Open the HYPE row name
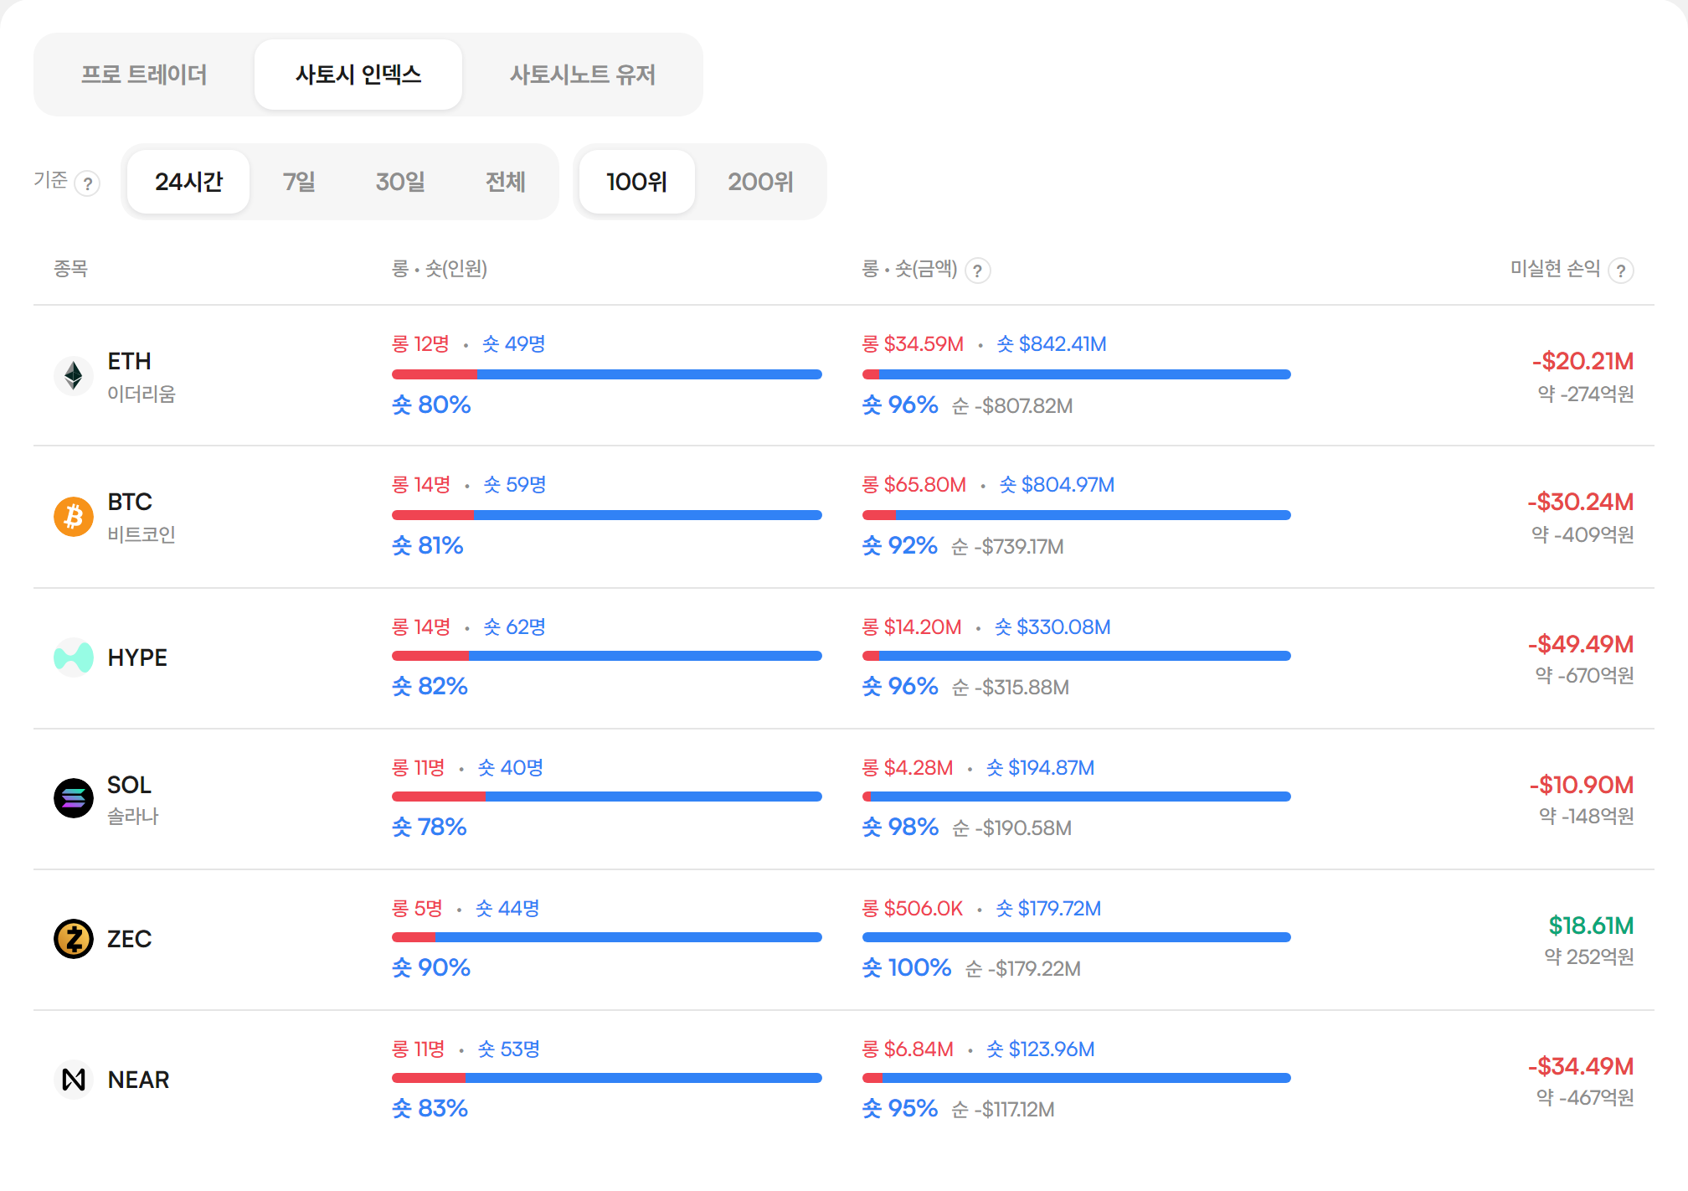 [137, 657]
